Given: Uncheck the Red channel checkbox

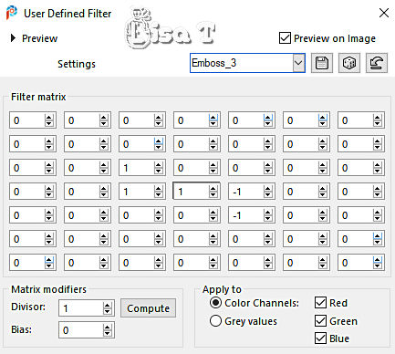Looking at the screenshot, I should (320, 303).
